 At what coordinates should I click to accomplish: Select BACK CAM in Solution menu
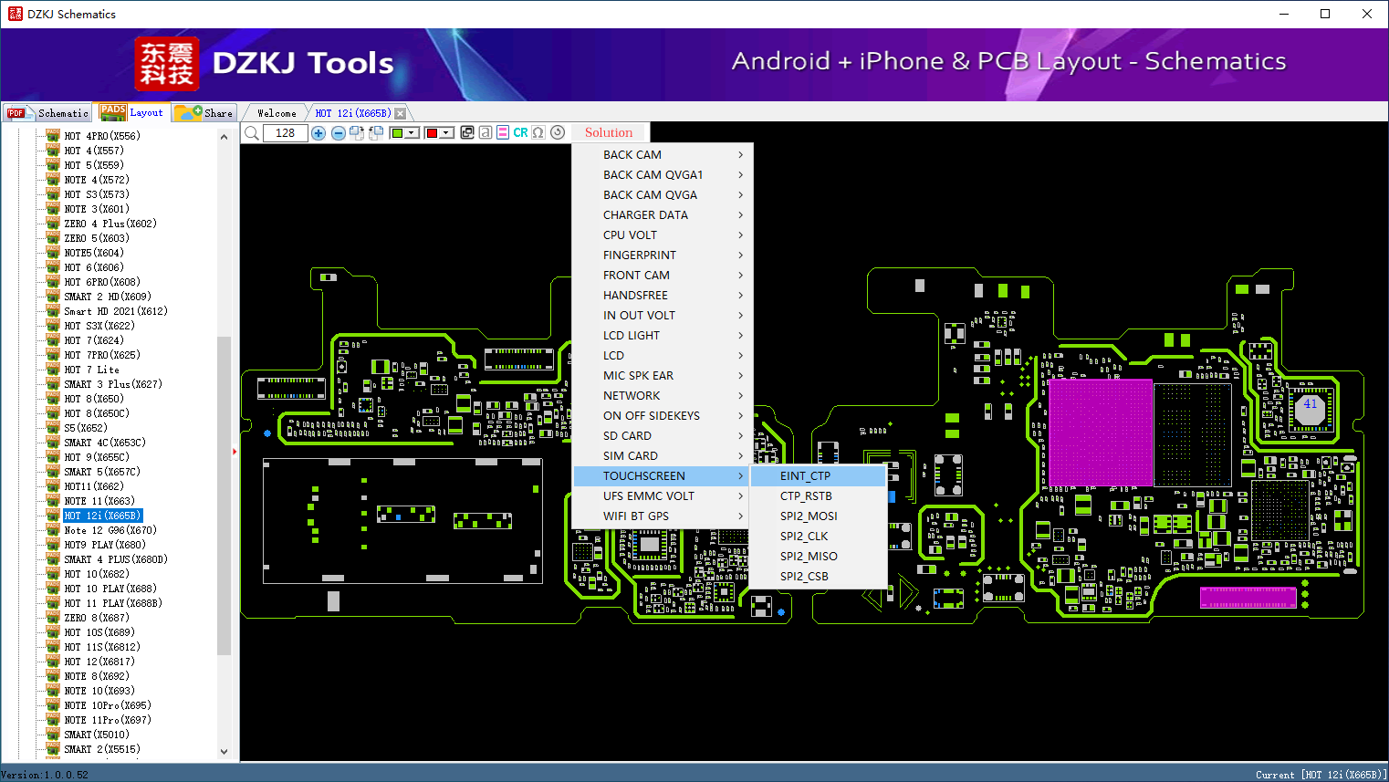click(662, 155)
